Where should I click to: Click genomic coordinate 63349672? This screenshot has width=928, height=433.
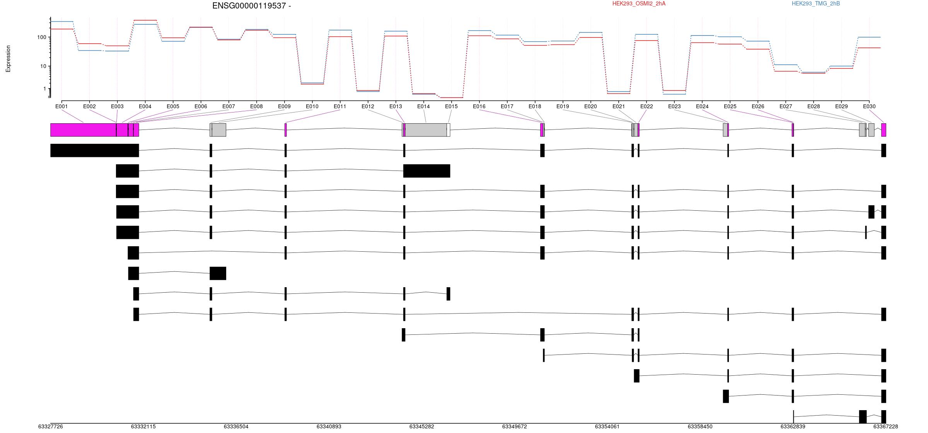pos(514,426)
